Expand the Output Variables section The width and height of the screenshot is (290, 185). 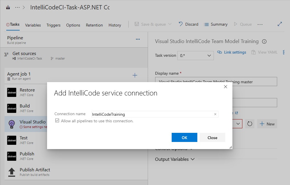click(175, 159)
